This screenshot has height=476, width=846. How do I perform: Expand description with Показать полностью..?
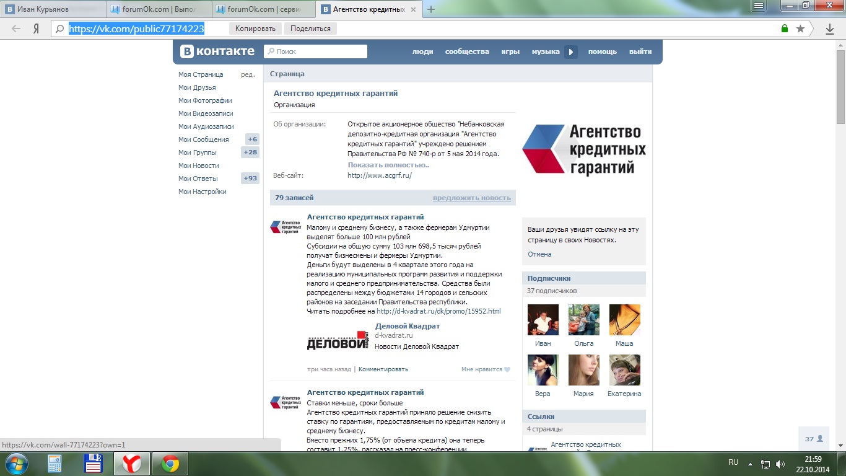coord(388,165)
